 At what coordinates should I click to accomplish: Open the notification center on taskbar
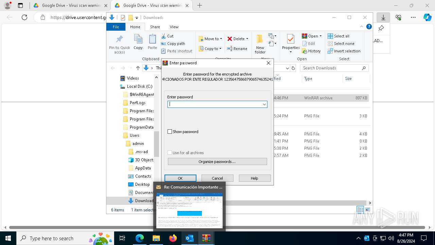424,238
